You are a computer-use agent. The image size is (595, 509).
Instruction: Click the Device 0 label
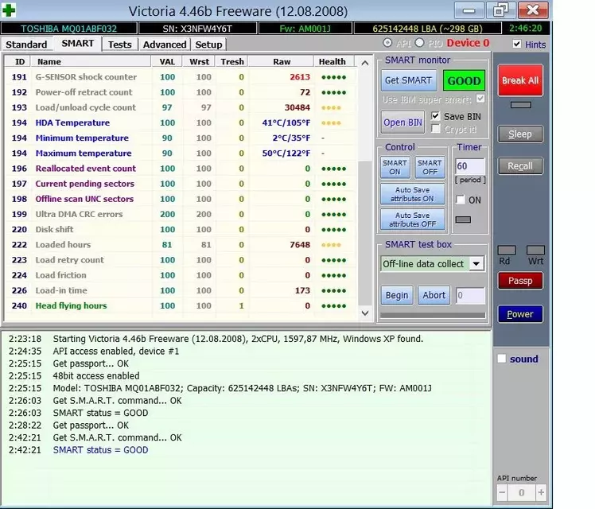pos(468,43)
